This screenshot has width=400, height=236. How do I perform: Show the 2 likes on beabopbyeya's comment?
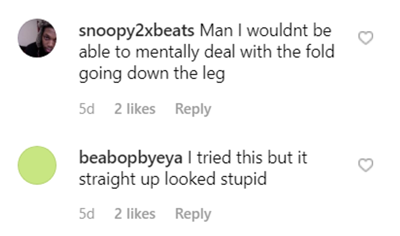click(135, 214)
